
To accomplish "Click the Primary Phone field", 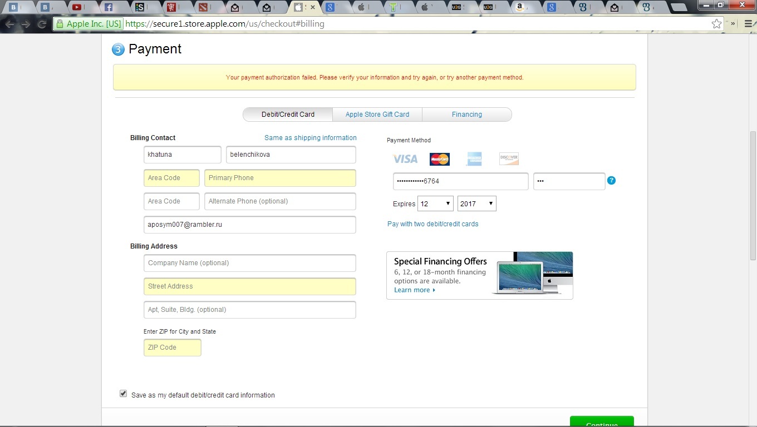I will (x=280, y=178).
